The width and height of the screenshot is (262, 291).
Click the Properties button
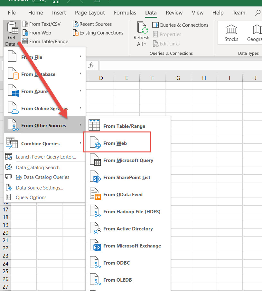167,34
